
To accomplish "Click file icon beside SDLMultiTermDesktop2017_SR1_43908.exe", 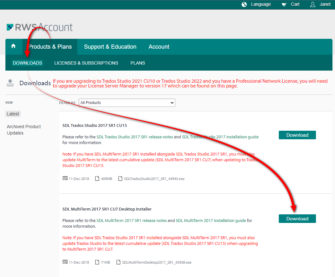I will [x=118, y=262].
